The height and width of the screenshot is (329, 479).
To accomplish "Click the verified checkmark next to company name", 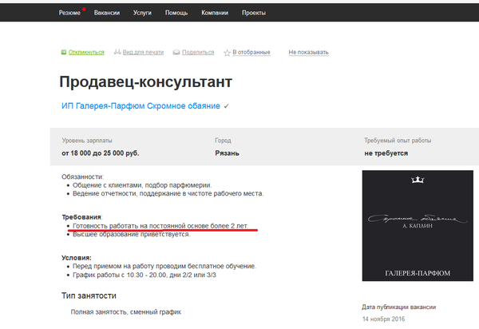I will [x=227, y=105].
